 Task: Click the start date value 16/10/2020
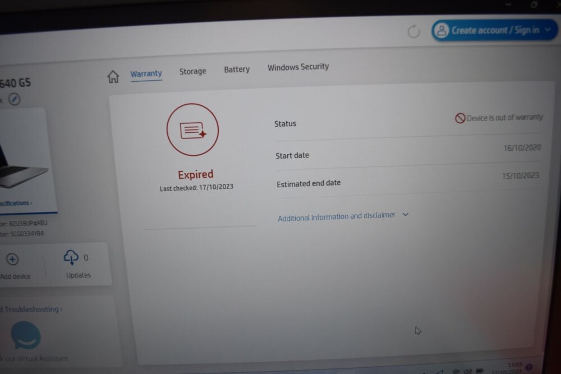pyautogui.click(x=522, y=147)
